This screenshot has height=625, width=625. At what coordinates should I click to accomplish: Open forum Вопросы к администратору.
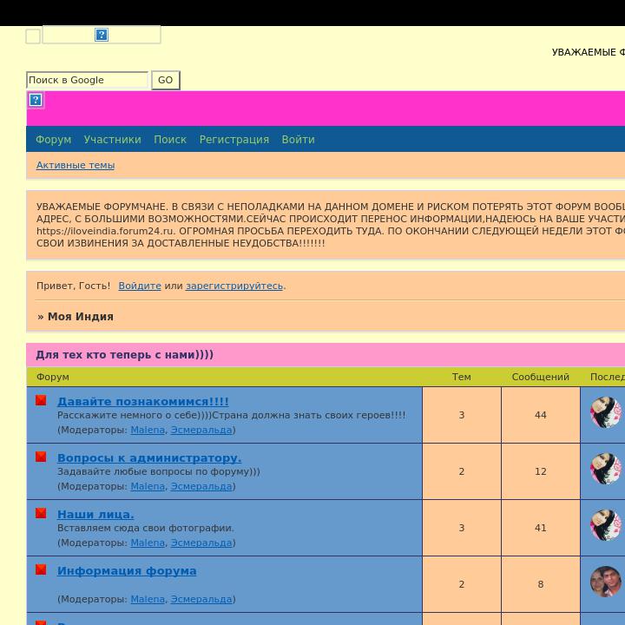(x=149, y=458)
